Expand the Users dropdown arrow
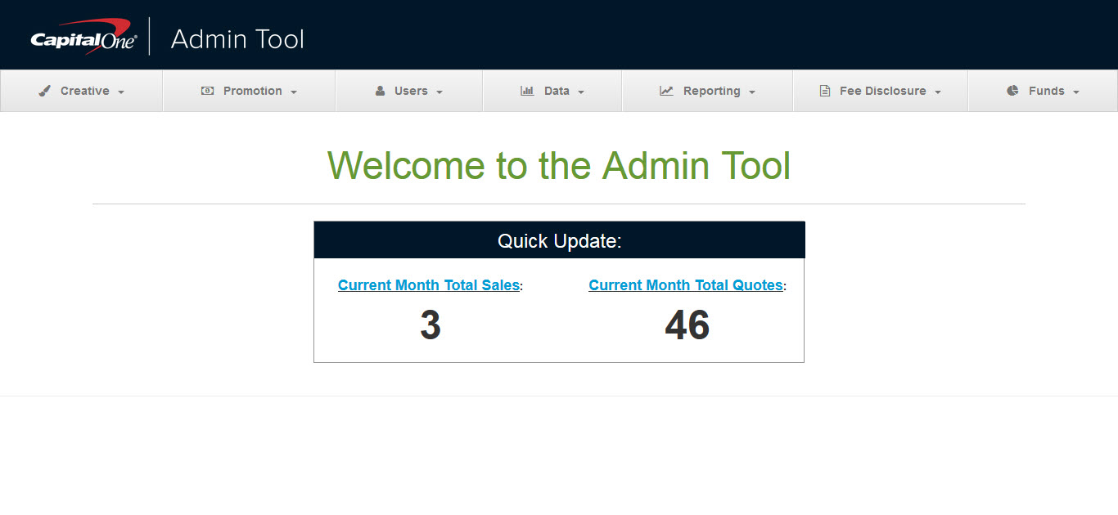 pos(440,92)
